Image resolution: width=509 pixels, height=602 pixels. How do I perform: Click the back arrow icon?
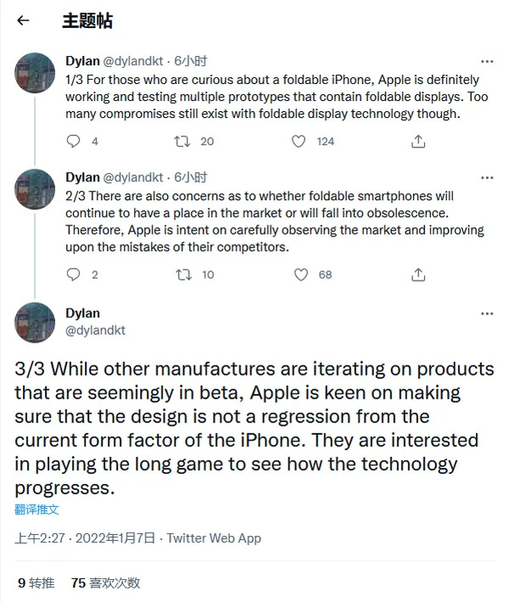[x=23, y=21]
